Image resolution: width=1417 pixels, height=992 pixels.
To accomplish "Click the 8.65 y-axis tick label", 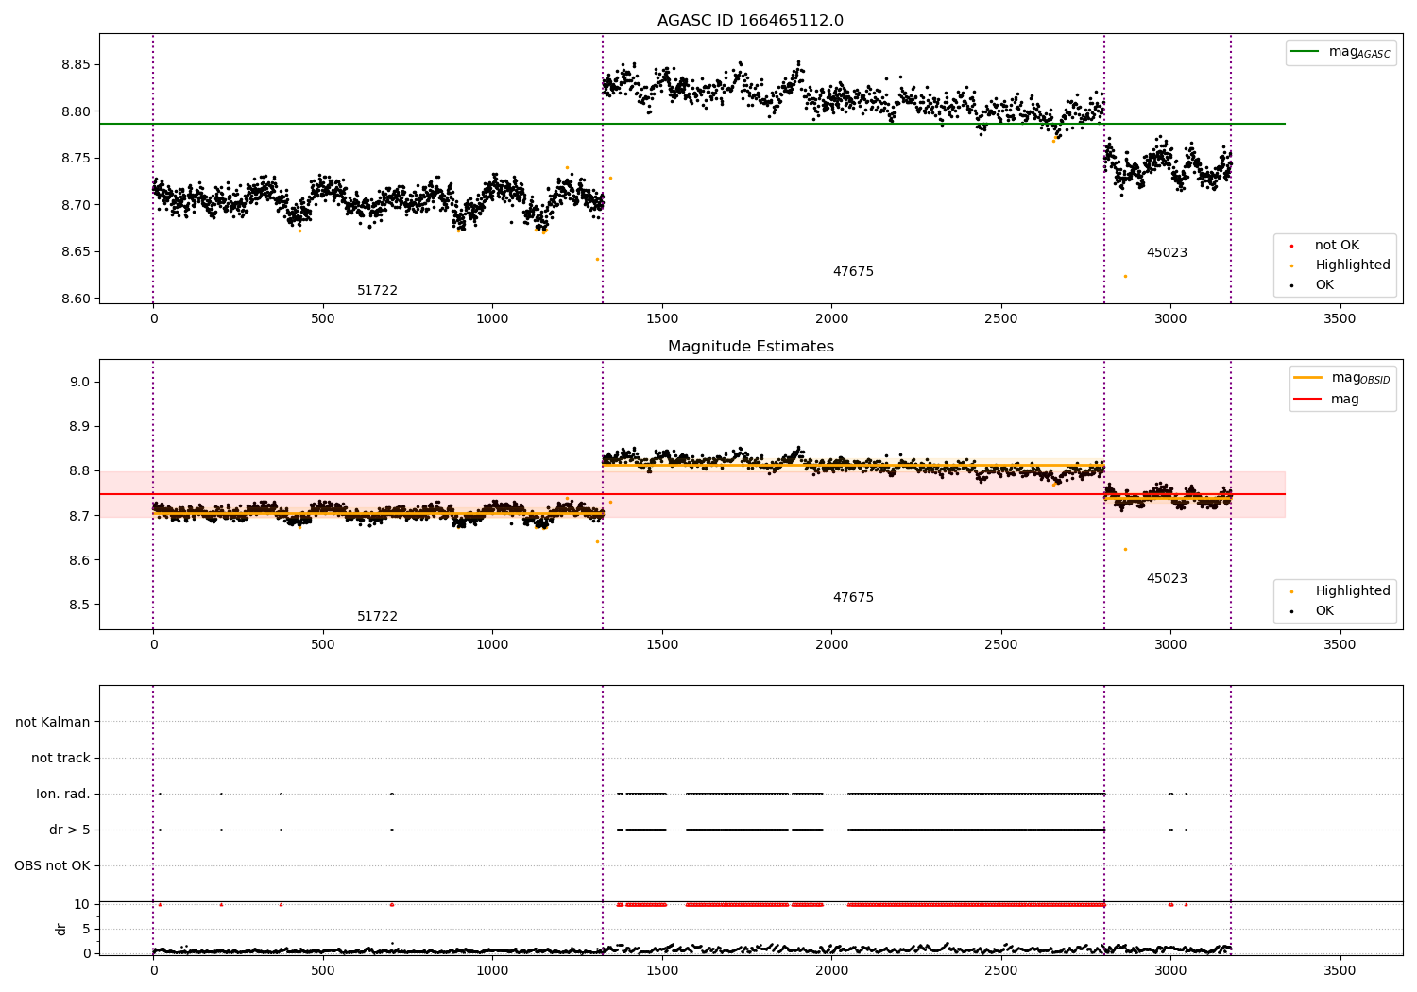I will (x=76, y=252).
